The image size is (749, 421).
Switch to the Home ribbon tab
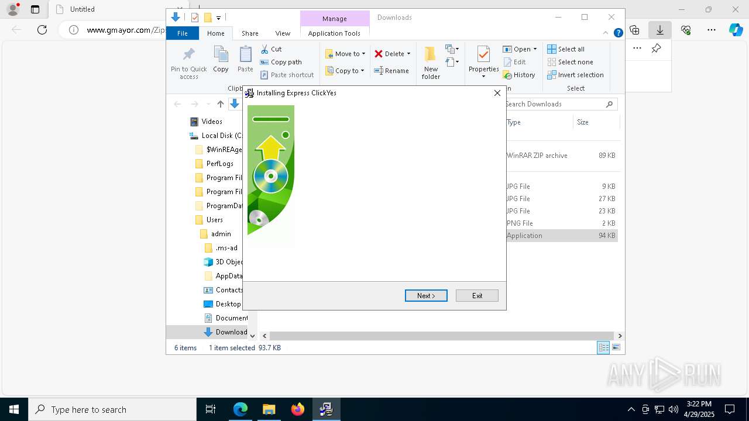[x=215, y=33]
